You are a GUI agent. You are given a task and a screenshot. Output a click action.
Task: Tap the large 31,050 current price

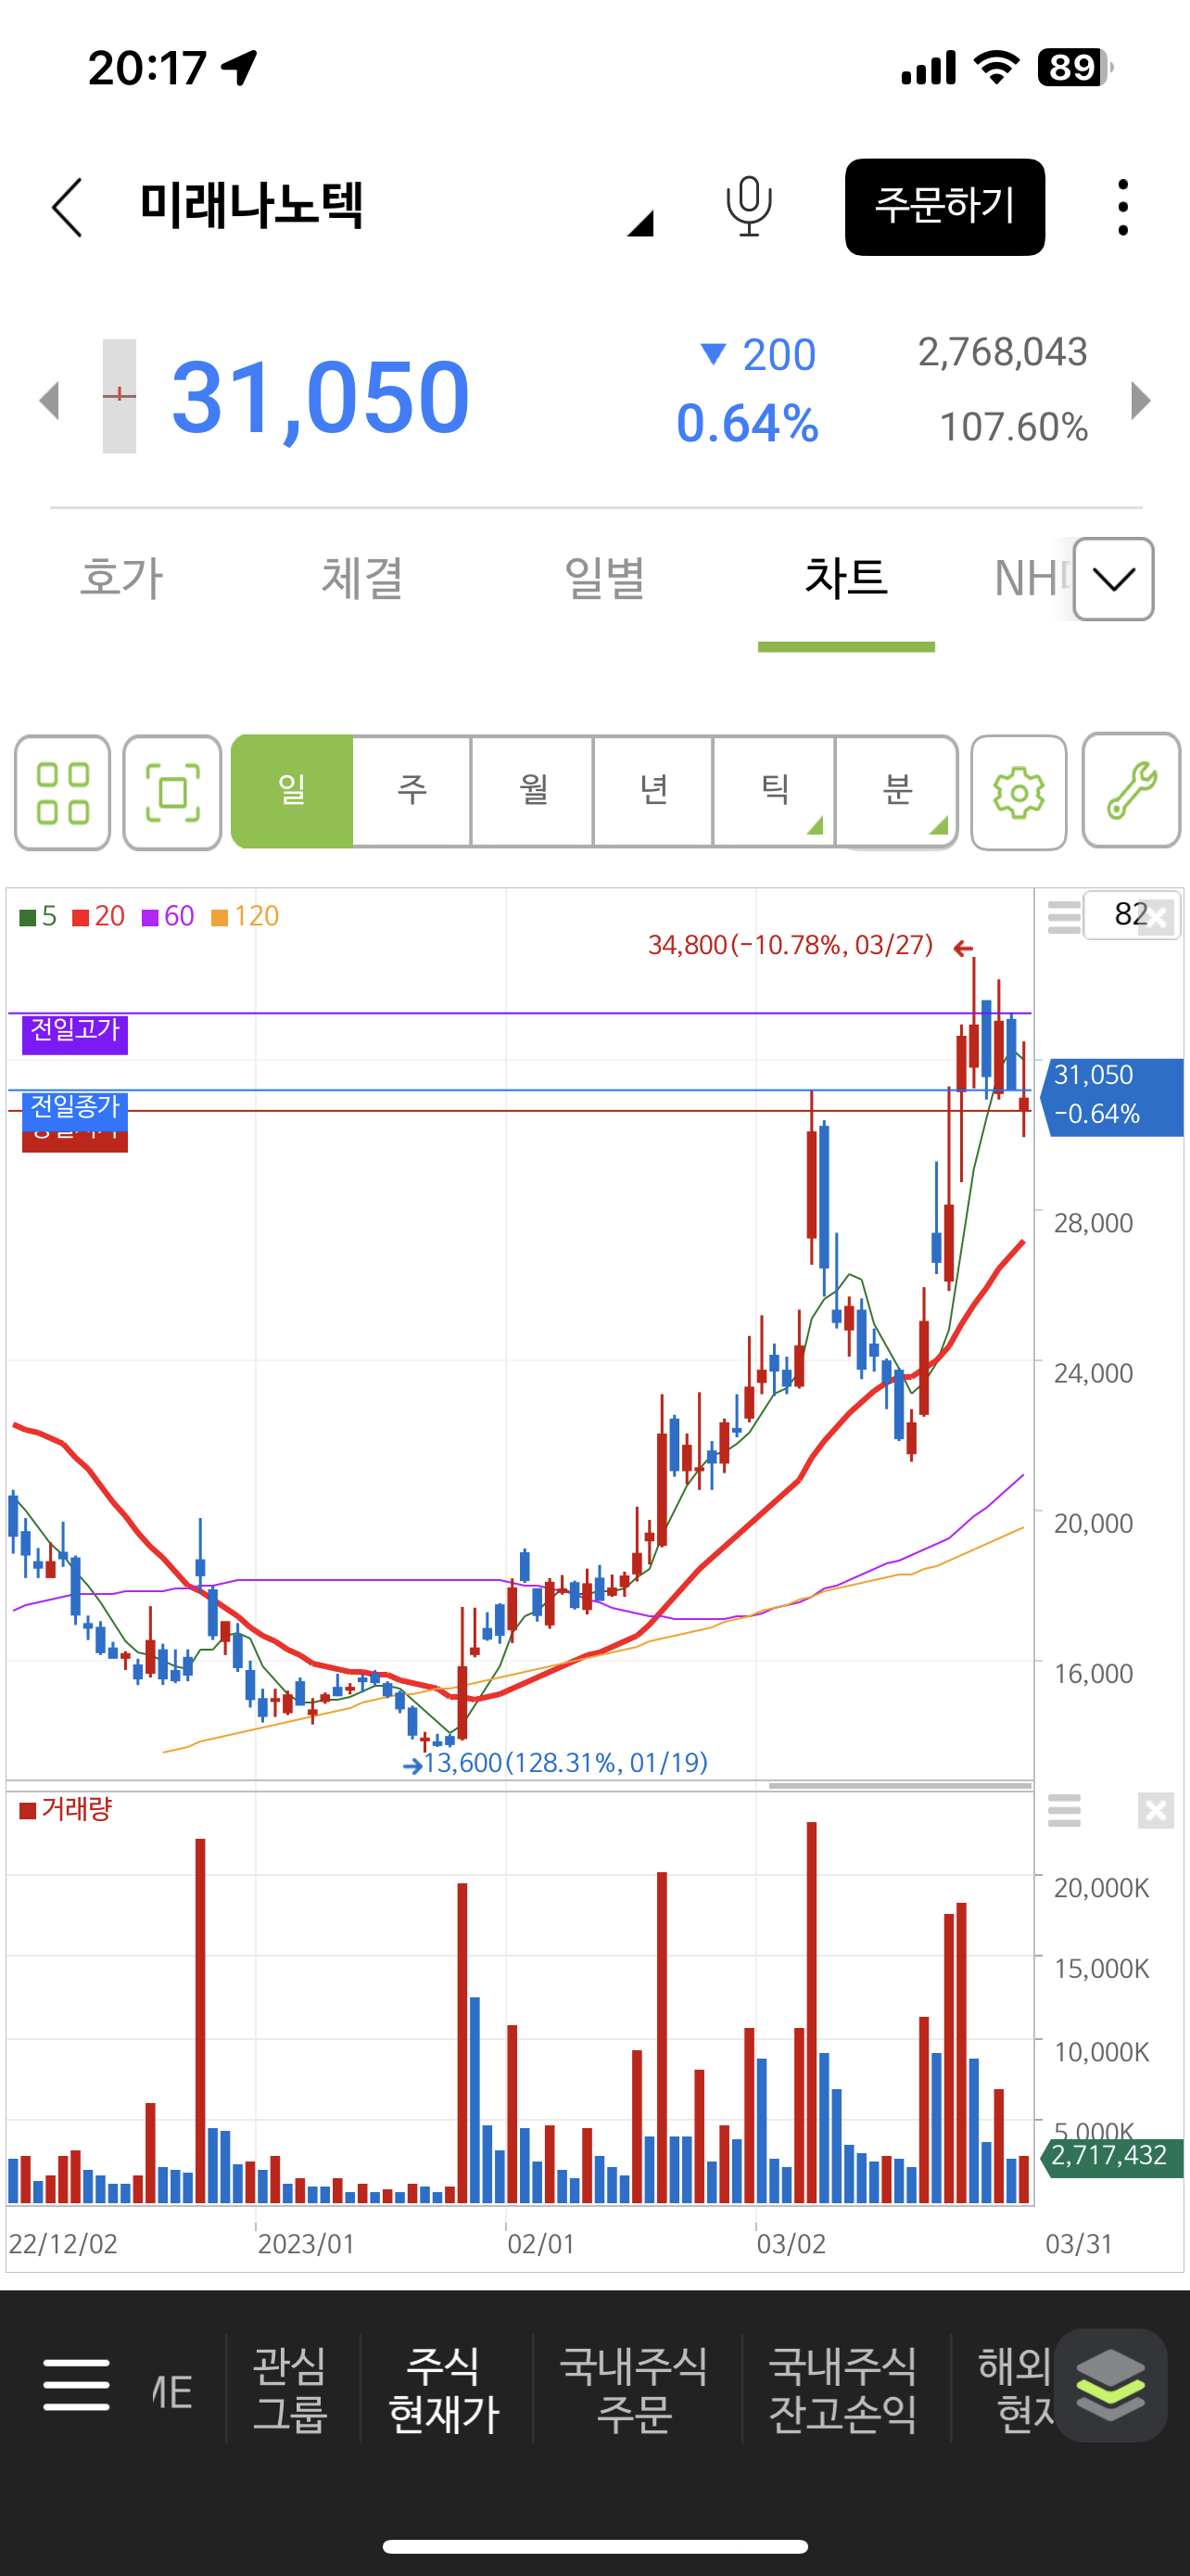[x=321, y=398]
